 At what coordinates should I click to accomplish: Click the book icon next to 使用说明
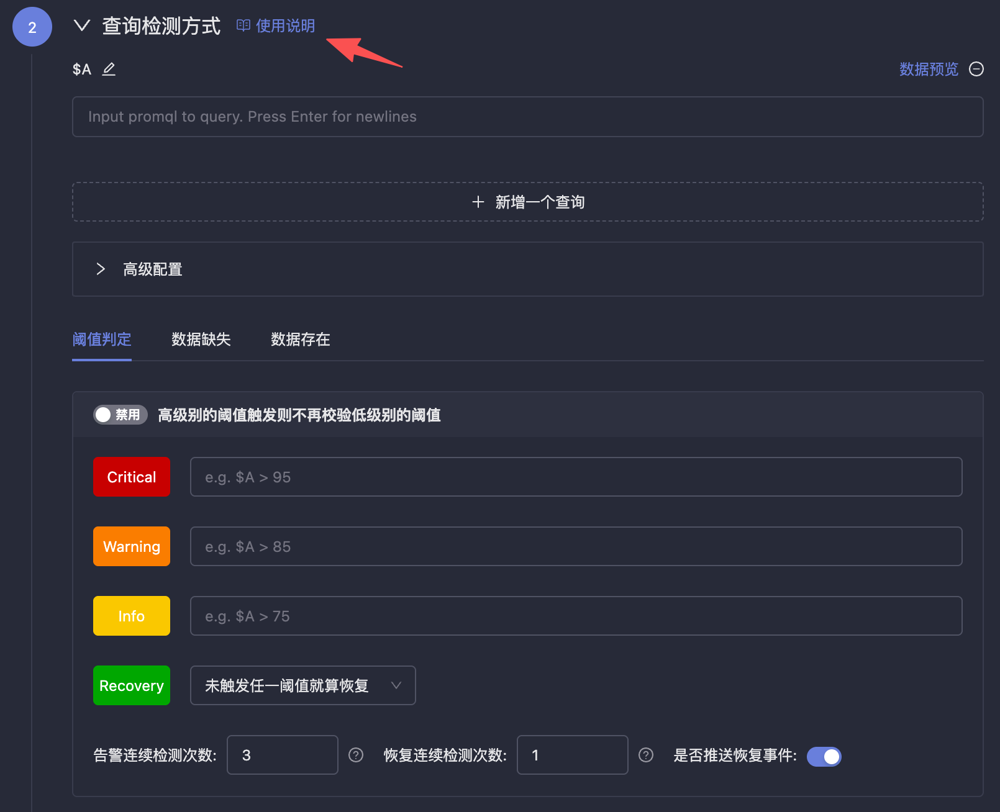point(243,25)
